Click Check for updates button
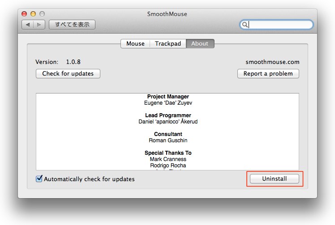This screenshot has height=225, width=335. 68,73
